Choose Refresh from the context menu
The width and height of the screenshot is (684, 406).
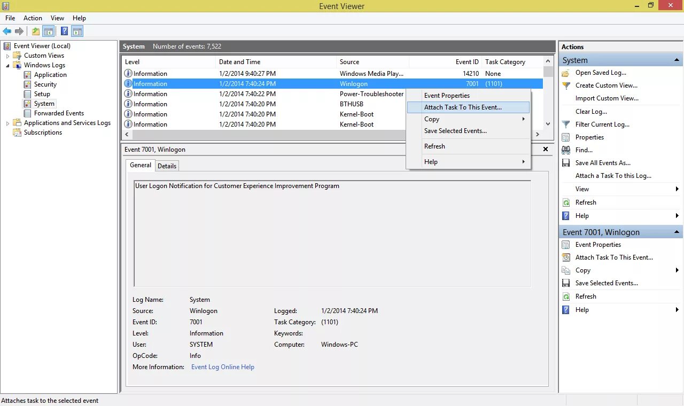pos(469,146)
